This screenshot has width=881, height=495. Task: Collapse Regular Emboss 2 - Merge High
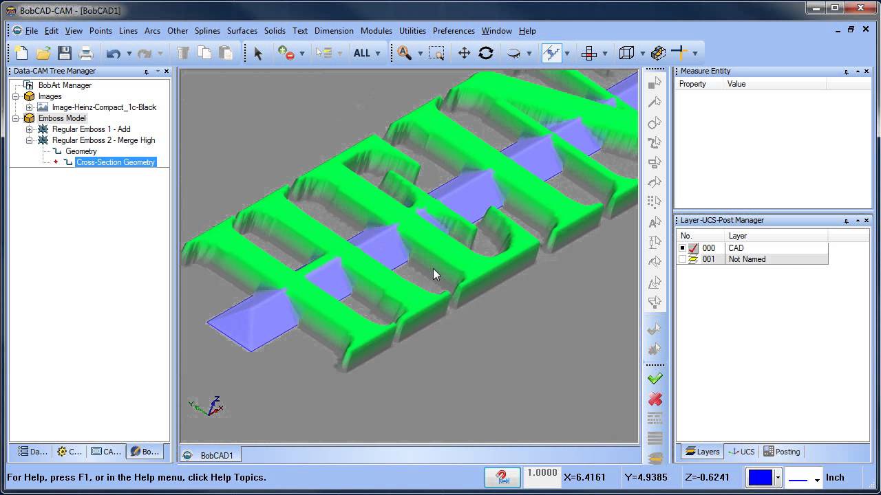[29, 140]
